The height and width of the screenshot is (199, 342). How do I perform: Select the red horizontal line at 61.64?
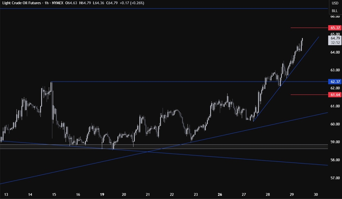[309, 95]
